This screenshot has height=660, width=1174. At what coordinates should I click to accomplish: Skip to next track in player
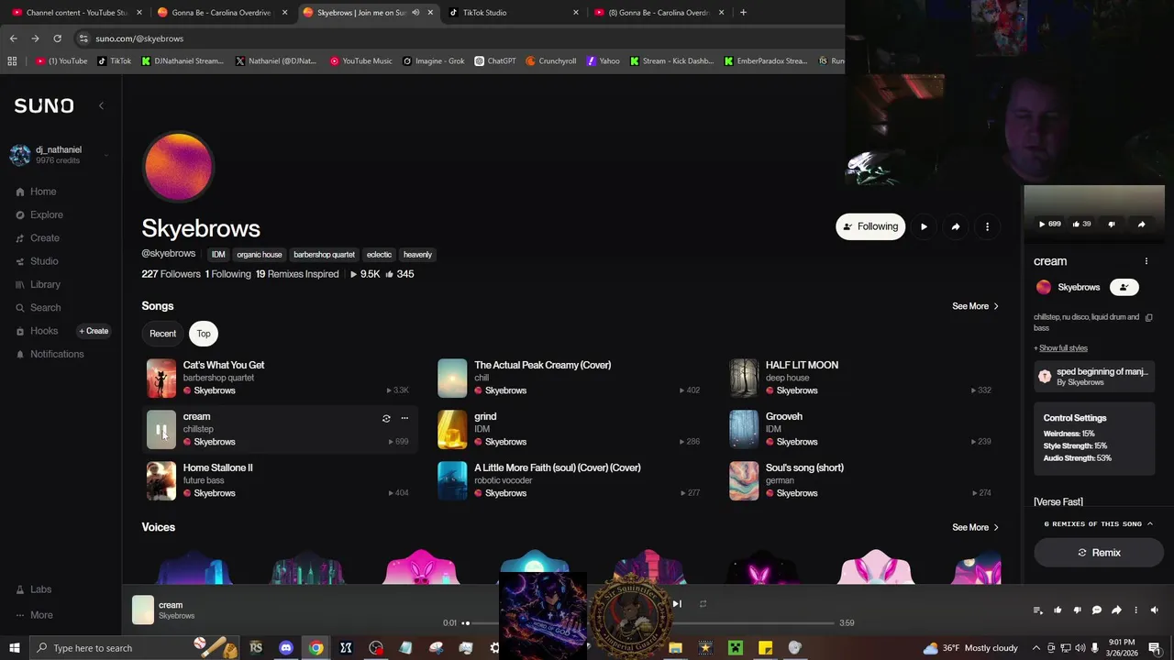click(677, 604)
